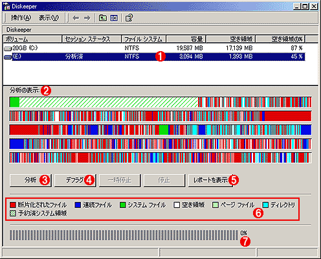Click the 45 % free space cell

pyautogui.click(x=296, y=57)
